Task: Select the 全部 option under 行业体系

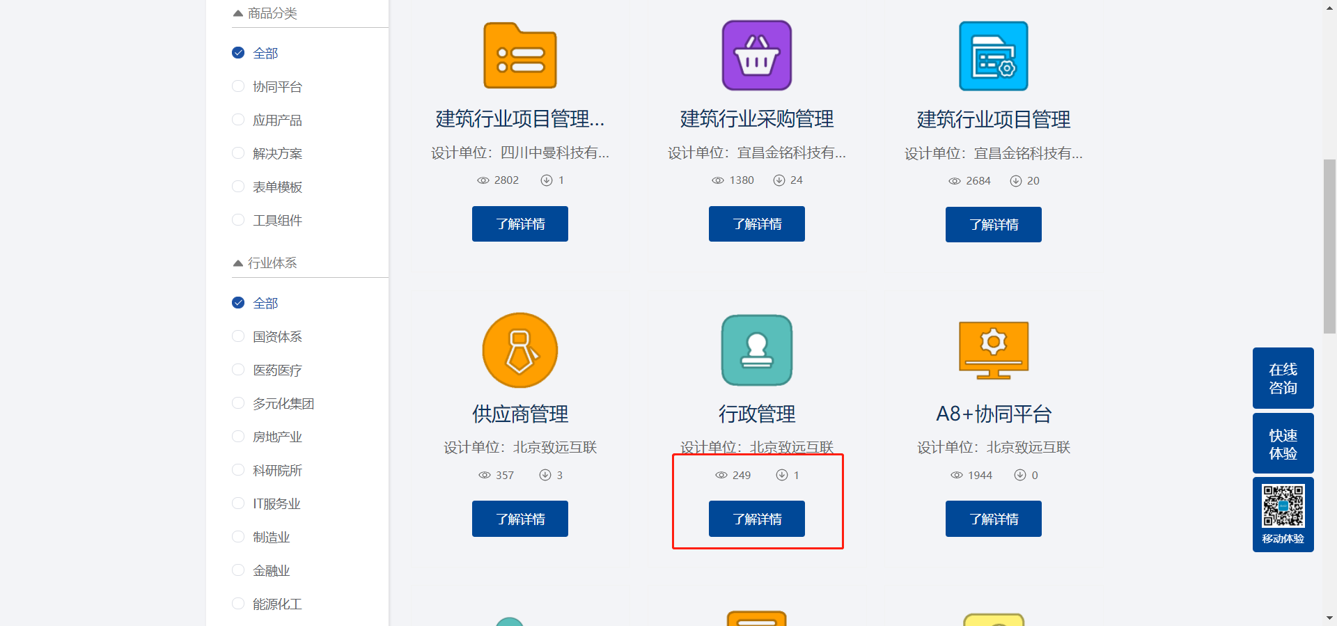Action: [x=255, y=303]
